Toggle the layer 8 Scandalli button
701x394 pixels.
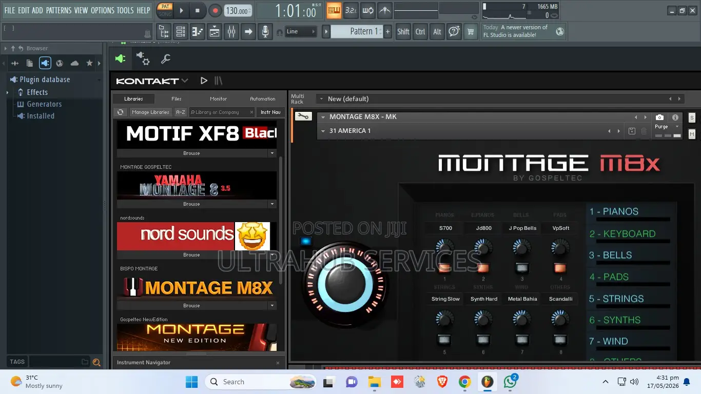[560, 339]
